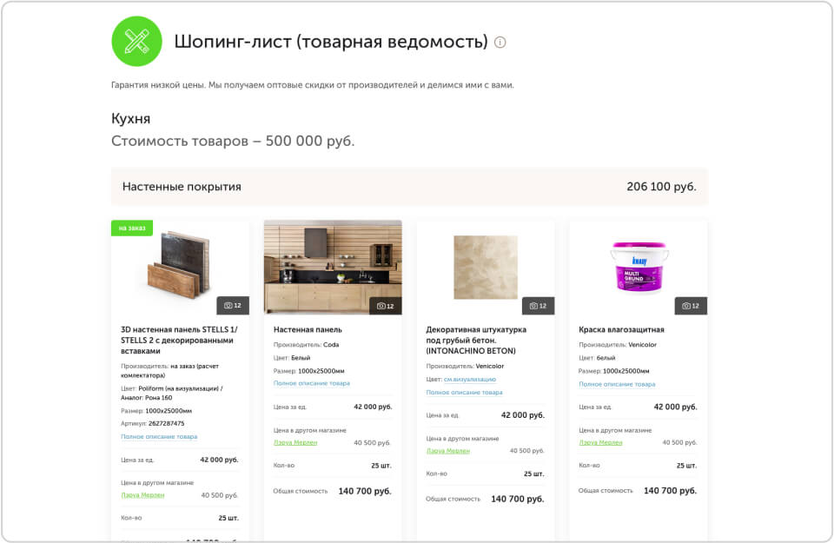Open photo count badge on STELLS panel
The height and width of the screenshot is (543, 834).
[233, 306]
